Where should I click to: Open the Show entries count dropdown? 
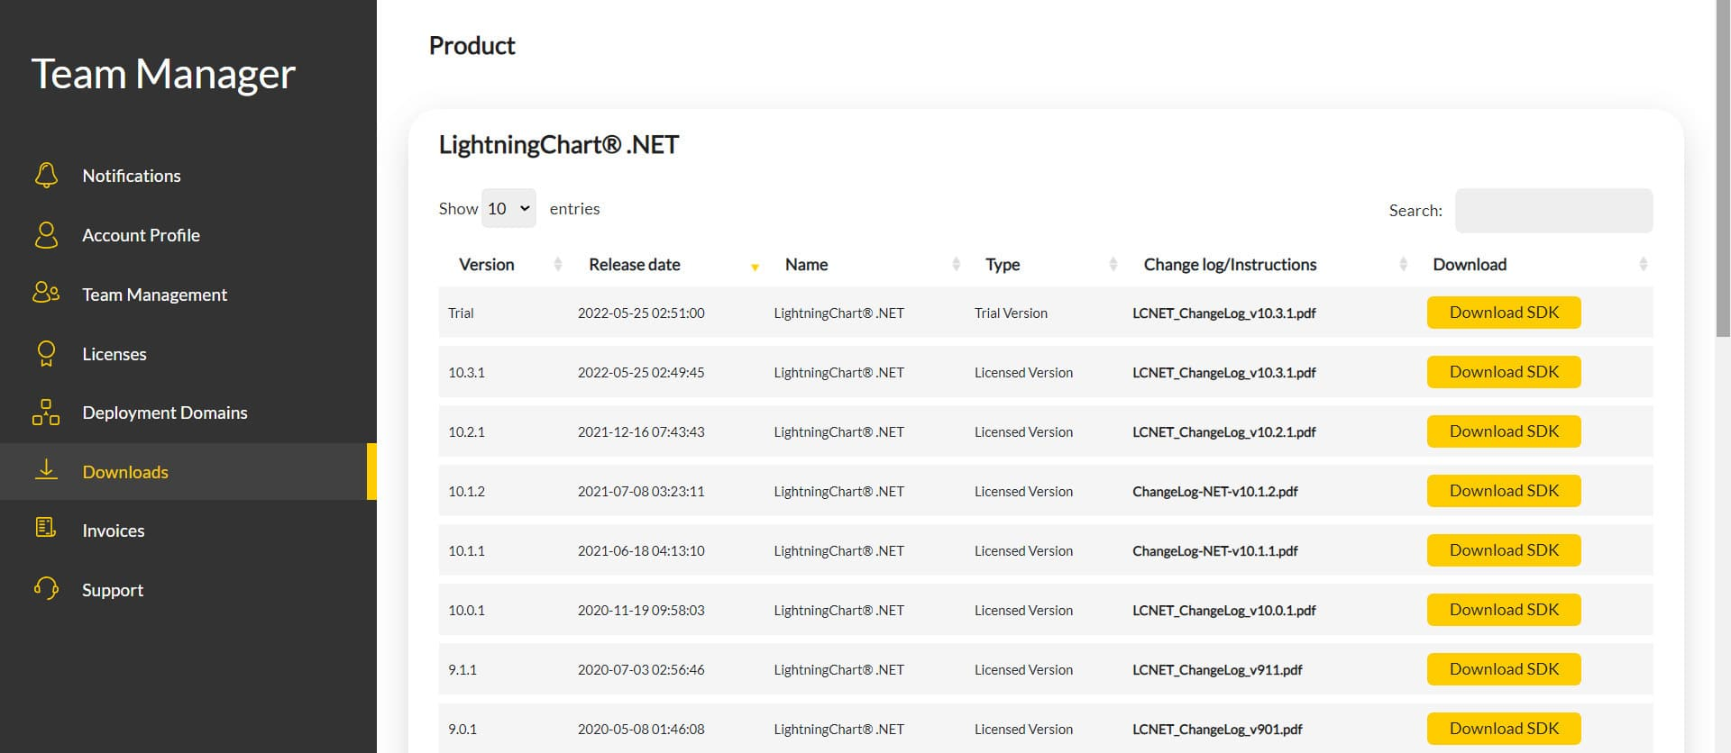(508, 209)
